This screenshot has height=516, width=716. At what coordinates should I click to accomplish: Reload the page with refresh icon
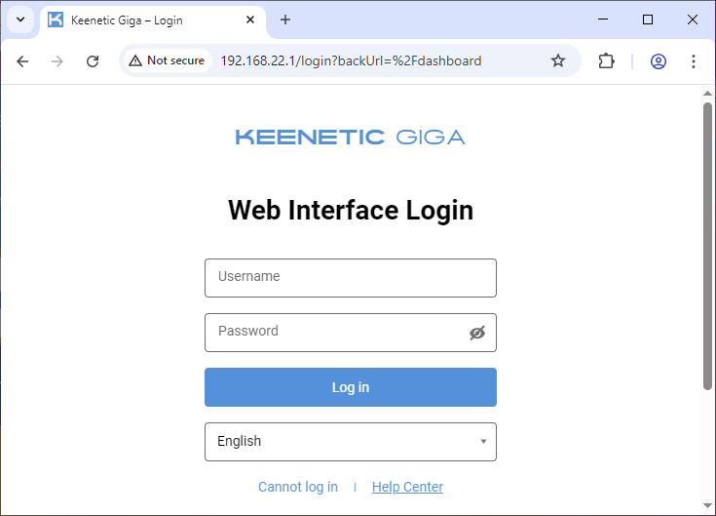pos(93,61)
